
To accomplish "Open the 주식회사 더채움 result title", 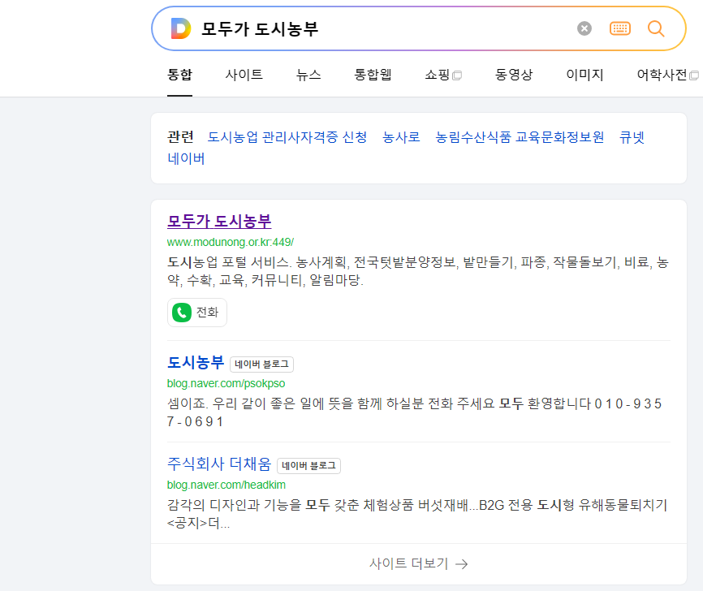I will pyautogui.click(x=219, y=464).
